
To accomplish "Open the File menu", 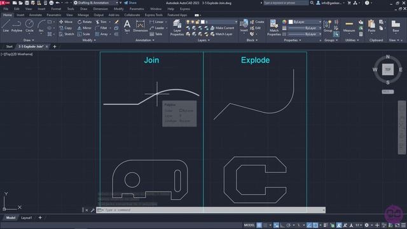I will click(x=6, y=9).
